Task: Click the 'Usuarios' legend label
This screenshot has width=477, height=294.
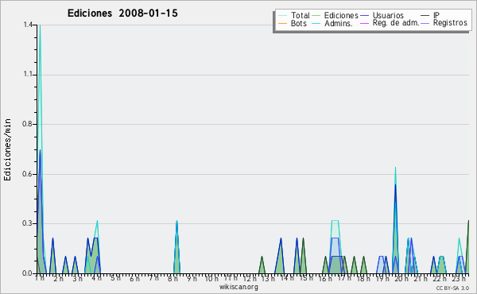Action: (x=388, y=15)
